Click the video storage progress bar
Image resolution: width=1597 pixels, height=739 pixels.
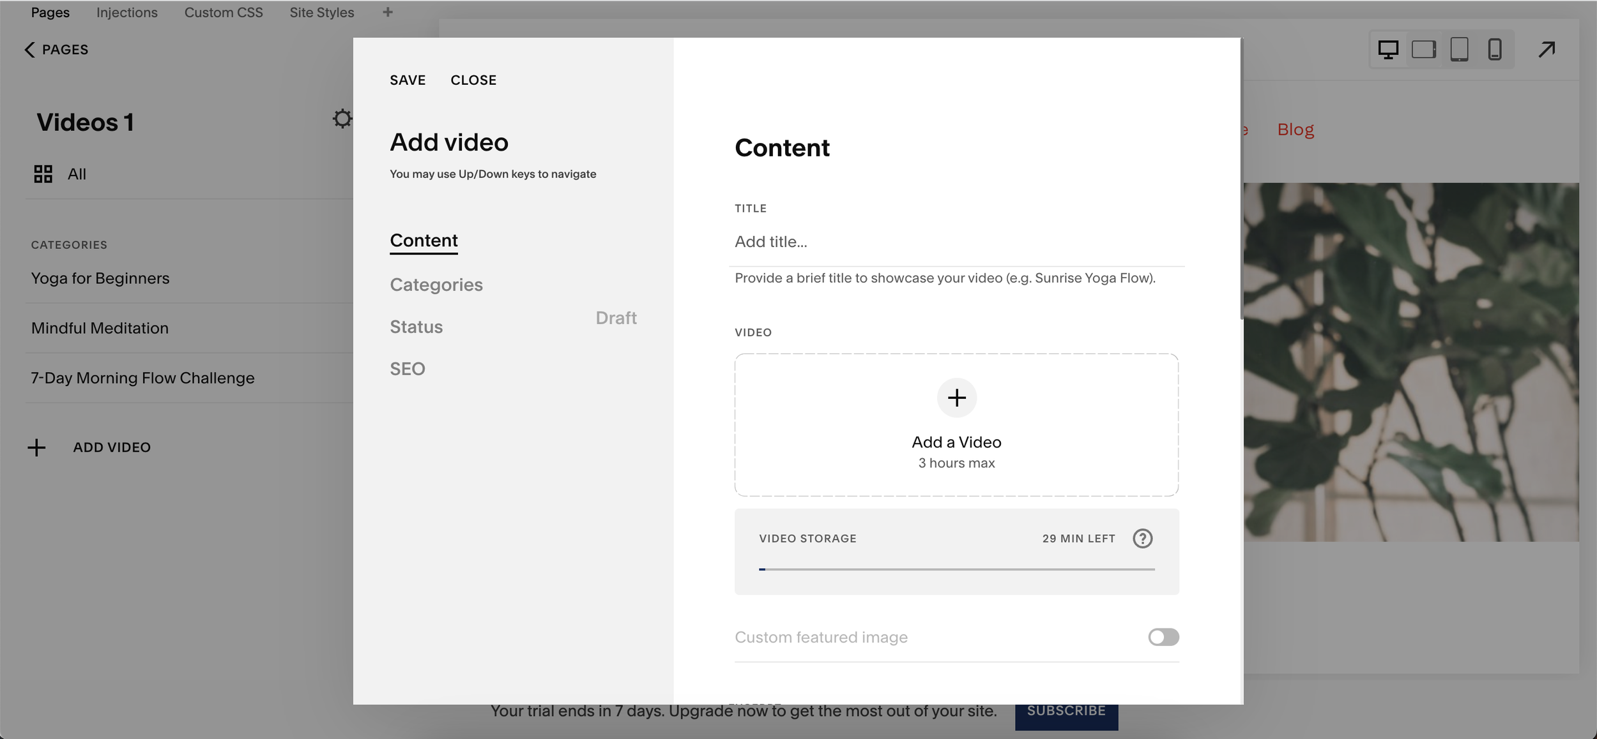956,569
